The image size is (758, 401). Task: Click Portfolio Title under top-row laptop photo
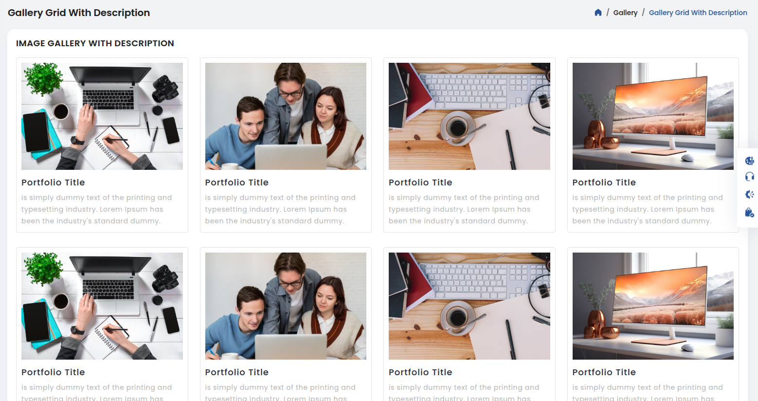(x=53, y=182)
